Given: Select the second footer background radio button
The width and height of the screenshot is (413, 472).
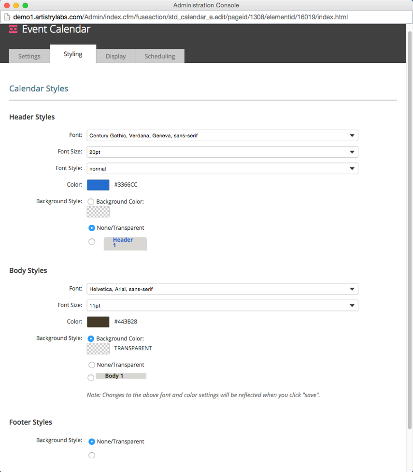Looking at the screenshot, I should pos(92,456).
